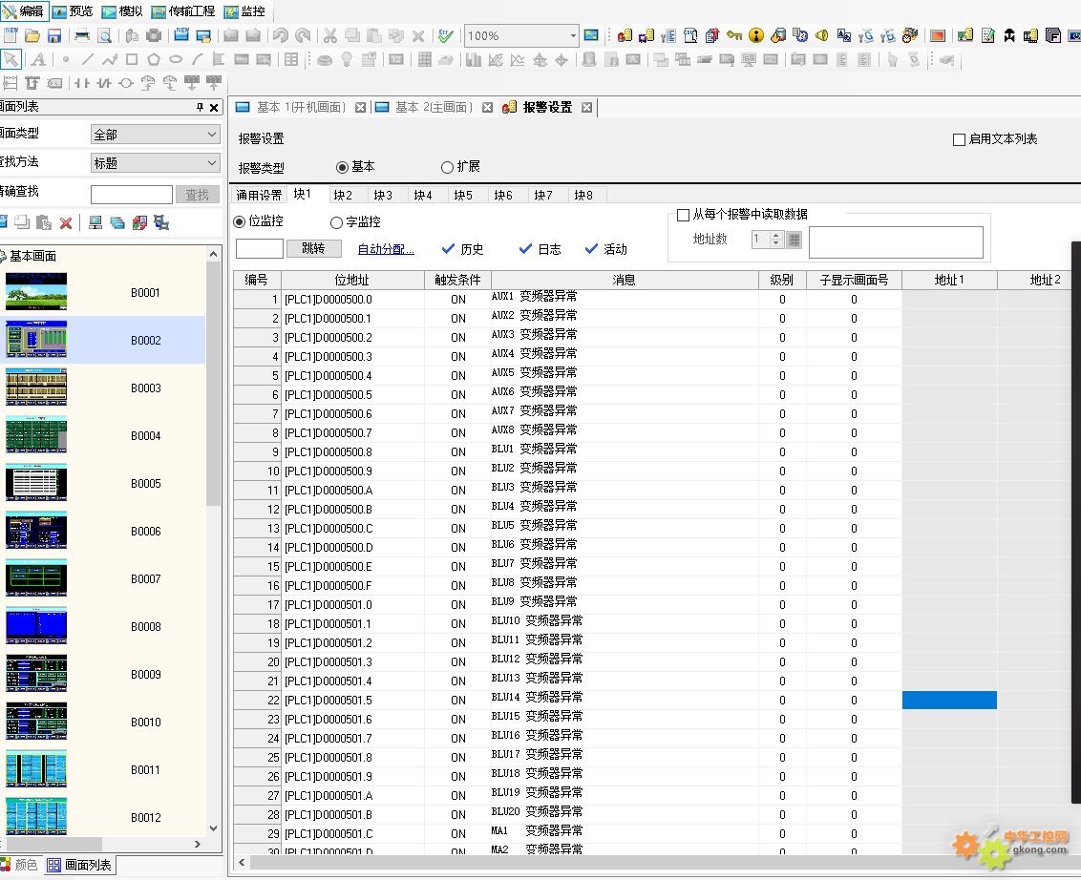
Task: Switch to the 块5 tab
Action: [x=463, y=196]
